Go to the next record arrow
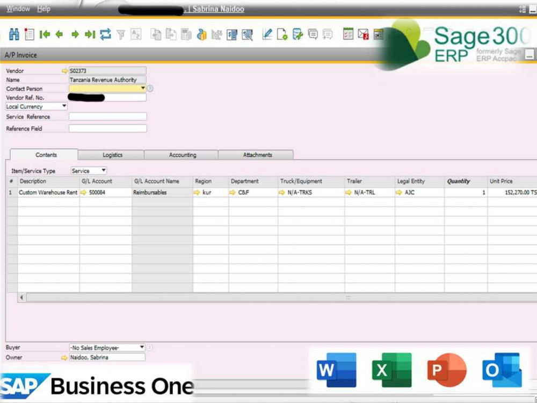The height and width of the screenshot is (403, 537). [x=75, y=34]
